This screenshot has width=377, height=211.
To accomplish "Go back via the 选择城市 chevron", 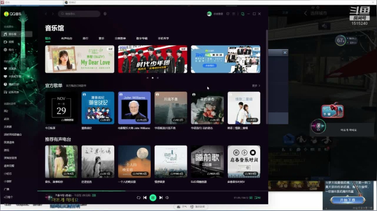I will coord(306,13).
